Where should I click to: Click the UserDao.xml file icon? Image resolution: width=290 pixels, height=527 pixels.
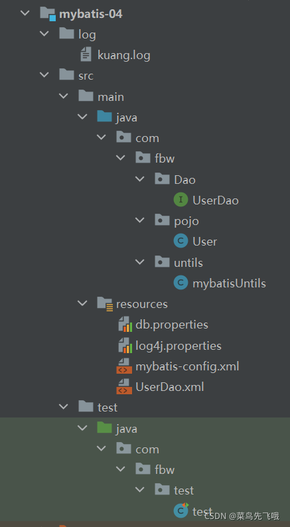[x=123, y=386]
